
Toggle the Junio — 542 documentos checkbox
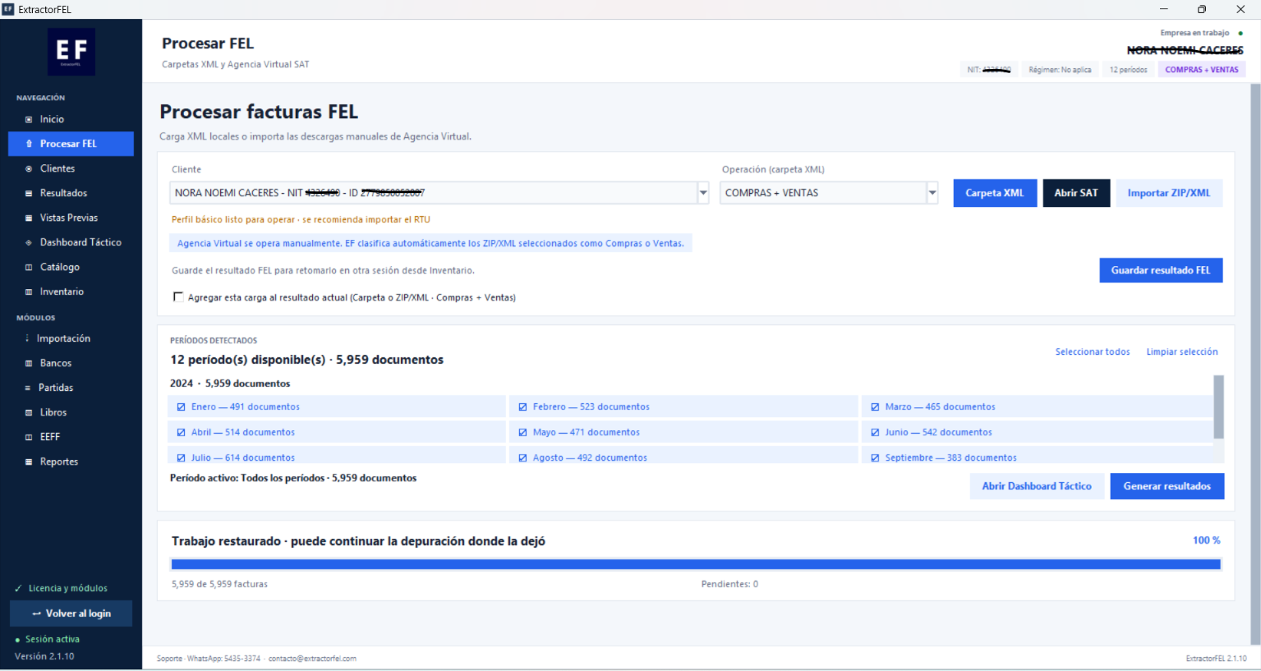coord(875,433)
